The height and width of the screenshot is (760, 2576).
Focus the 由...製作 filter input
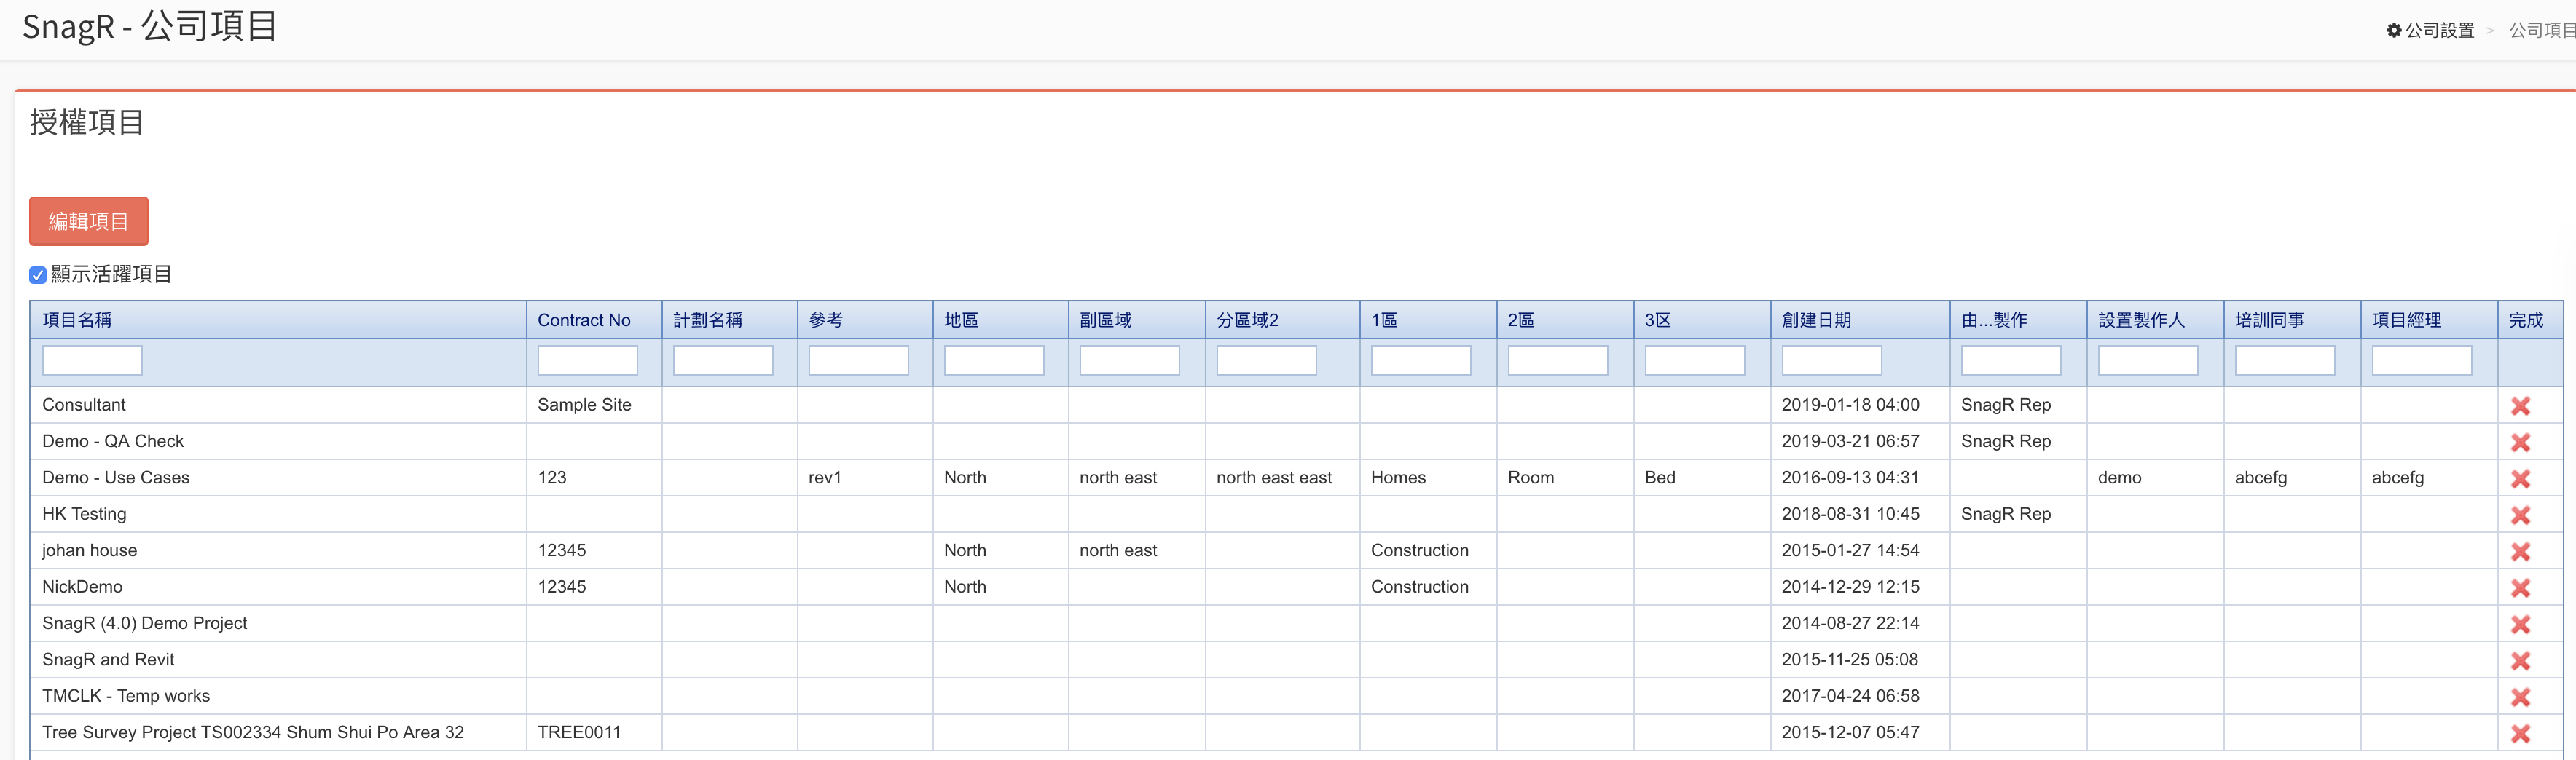pyautogui.click(x=2011, y=360)
